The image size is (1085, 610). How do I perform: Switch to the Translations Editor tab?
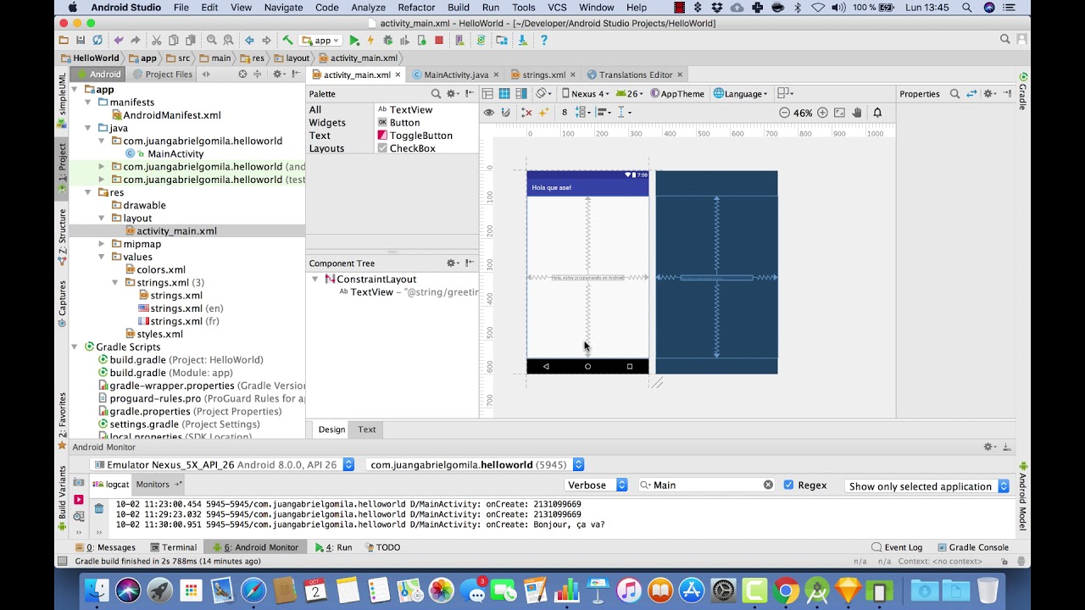[x=635, y=75]
